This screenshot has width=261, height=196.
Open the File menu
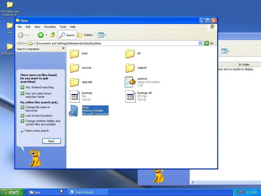(20, 27)
